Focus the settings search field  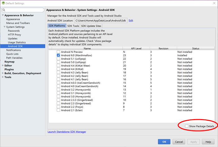(23, 10)
